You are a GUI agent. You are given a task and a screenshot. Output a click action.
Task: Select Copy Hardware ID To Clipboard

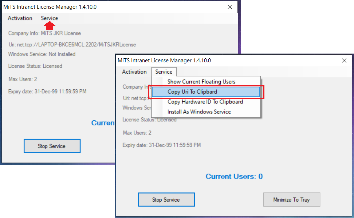(206, 102)
